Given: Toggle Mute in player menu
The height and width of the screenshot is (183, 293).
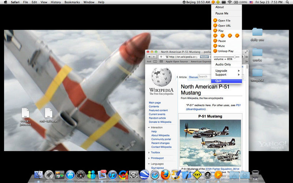Looking at the screenshot, I should click(x=226, y=46).
